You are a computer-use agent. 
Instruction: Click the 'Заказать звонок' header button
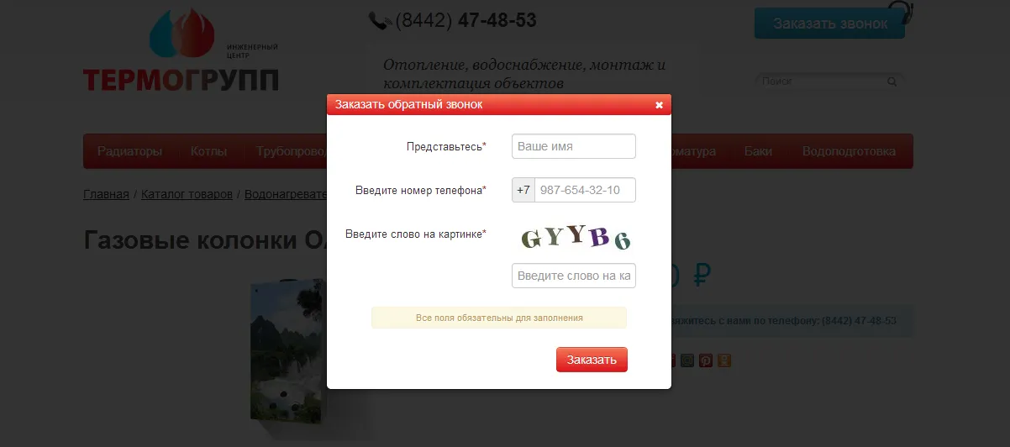tap(829, 24)
